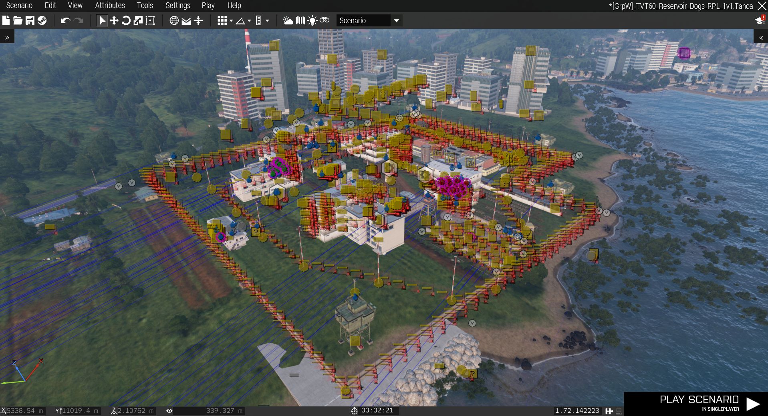The width and height of the screenshot is (768, 416).
Task: Activate the Rotation widget tool
Action: pyautogui.click(x=126, y=20)
